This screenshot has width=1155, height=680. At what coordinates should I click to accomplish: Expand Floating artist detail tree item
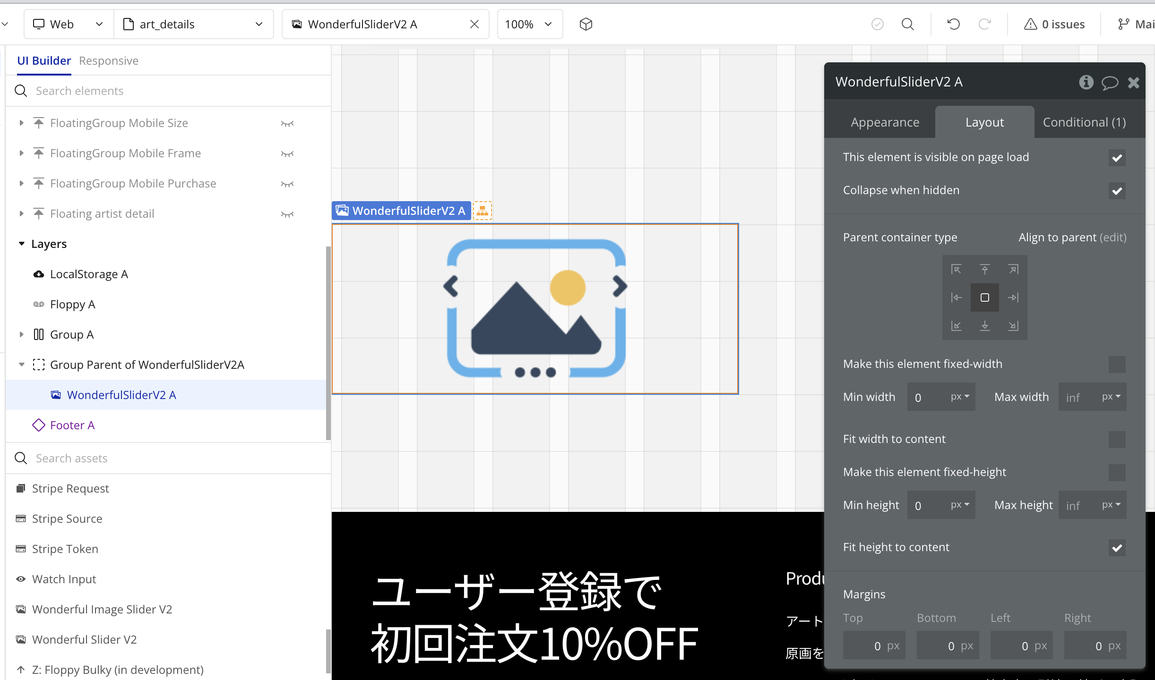pyautogui.click(x=21, y=213)
